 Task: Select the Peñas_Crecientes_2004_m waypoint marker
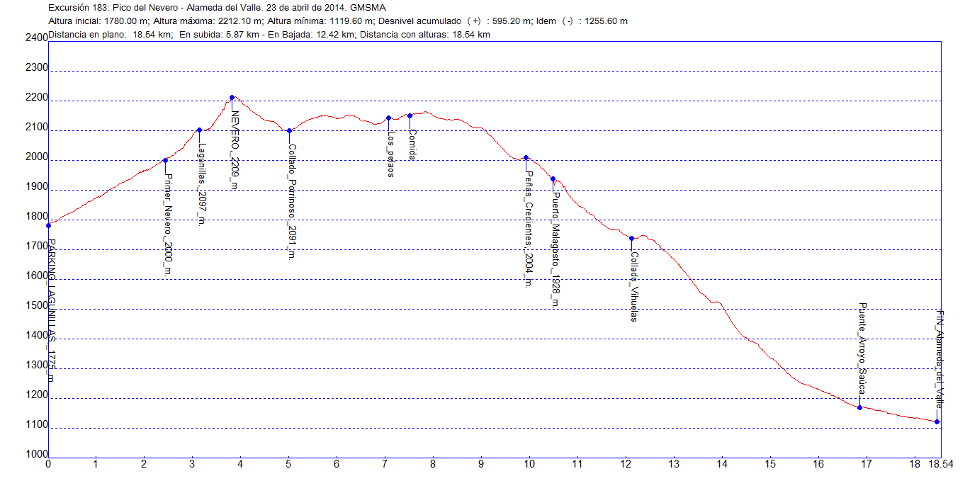point(526,157)
